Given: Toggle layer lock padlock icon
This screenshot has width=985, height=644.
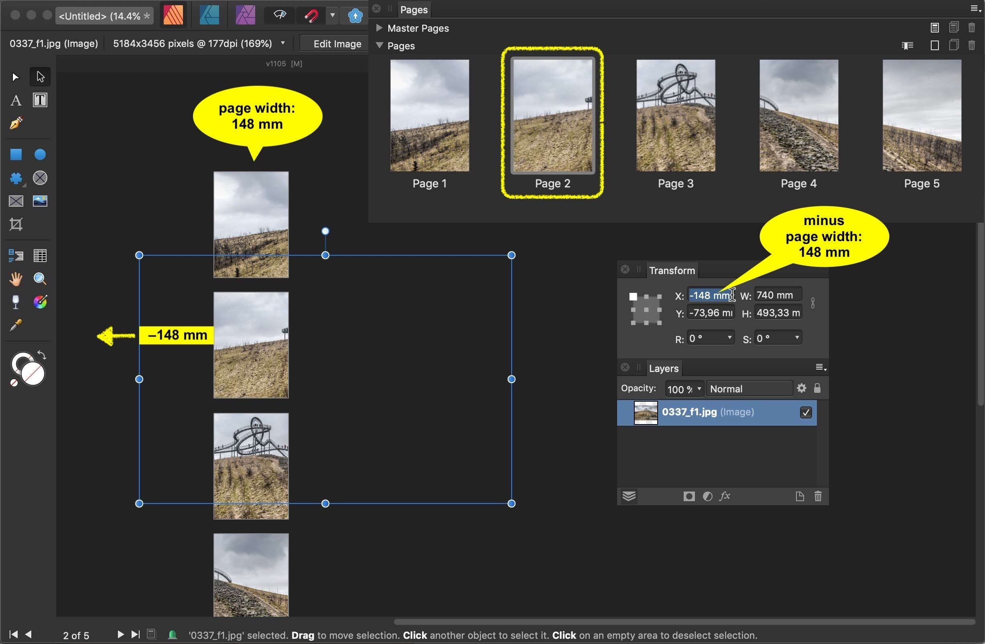Looking at the screenshot, I should point(817,388).
